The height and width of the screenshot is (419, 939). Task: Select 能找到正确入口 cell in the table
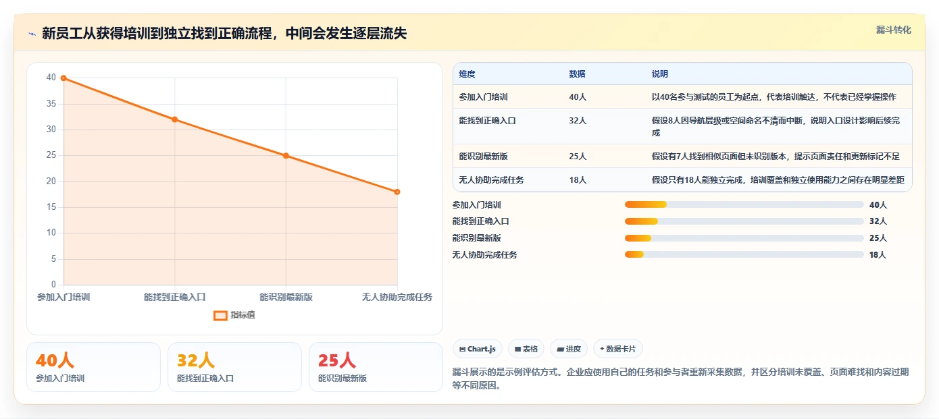pyautogui.click(x=507, y=126)
